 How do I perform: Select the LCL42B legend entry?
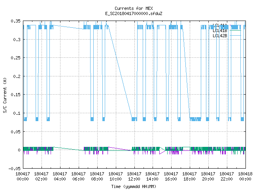(220, 36)
